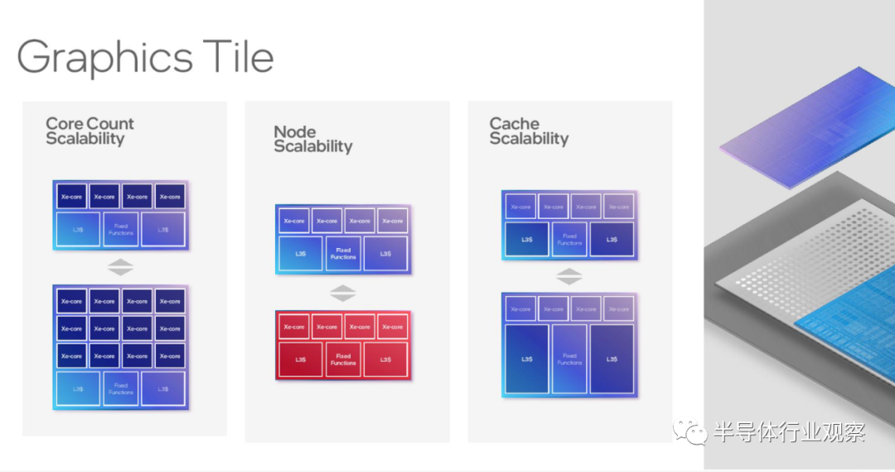Select the Node Scalability heading

point(312,139)
